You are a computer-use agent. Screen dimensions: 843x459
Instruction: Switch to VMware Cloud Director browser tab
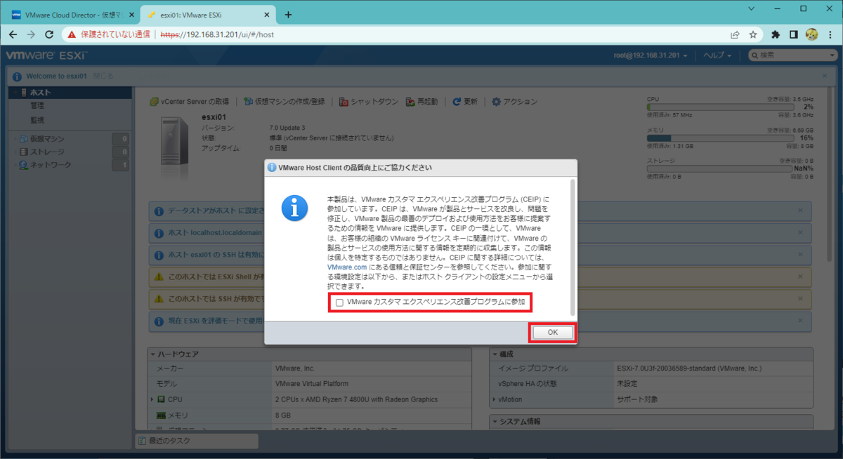tap(72, 15)
